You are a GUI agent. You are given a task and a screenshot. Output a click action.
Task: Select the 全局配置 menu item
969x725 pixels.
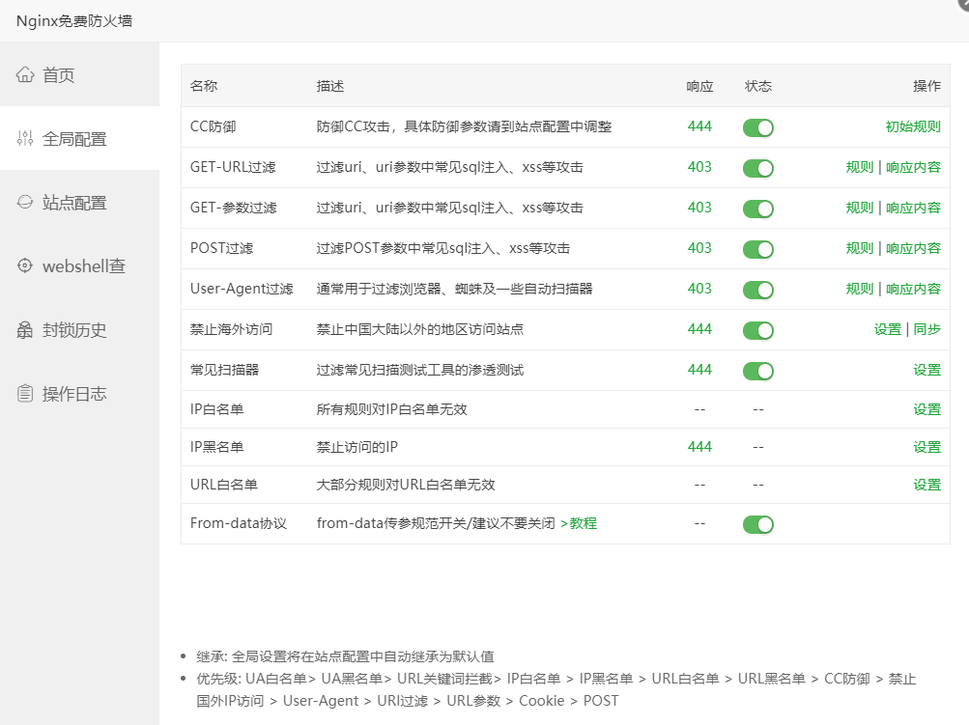click(80, 138)
